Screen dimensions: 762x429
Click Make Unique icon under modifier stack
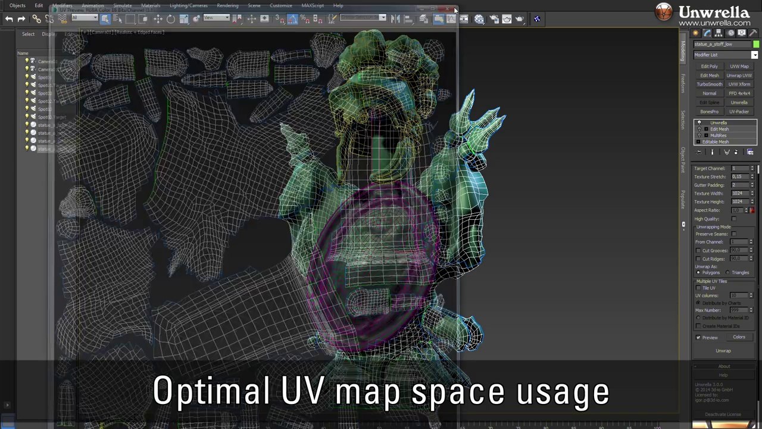tap(726, 153)
